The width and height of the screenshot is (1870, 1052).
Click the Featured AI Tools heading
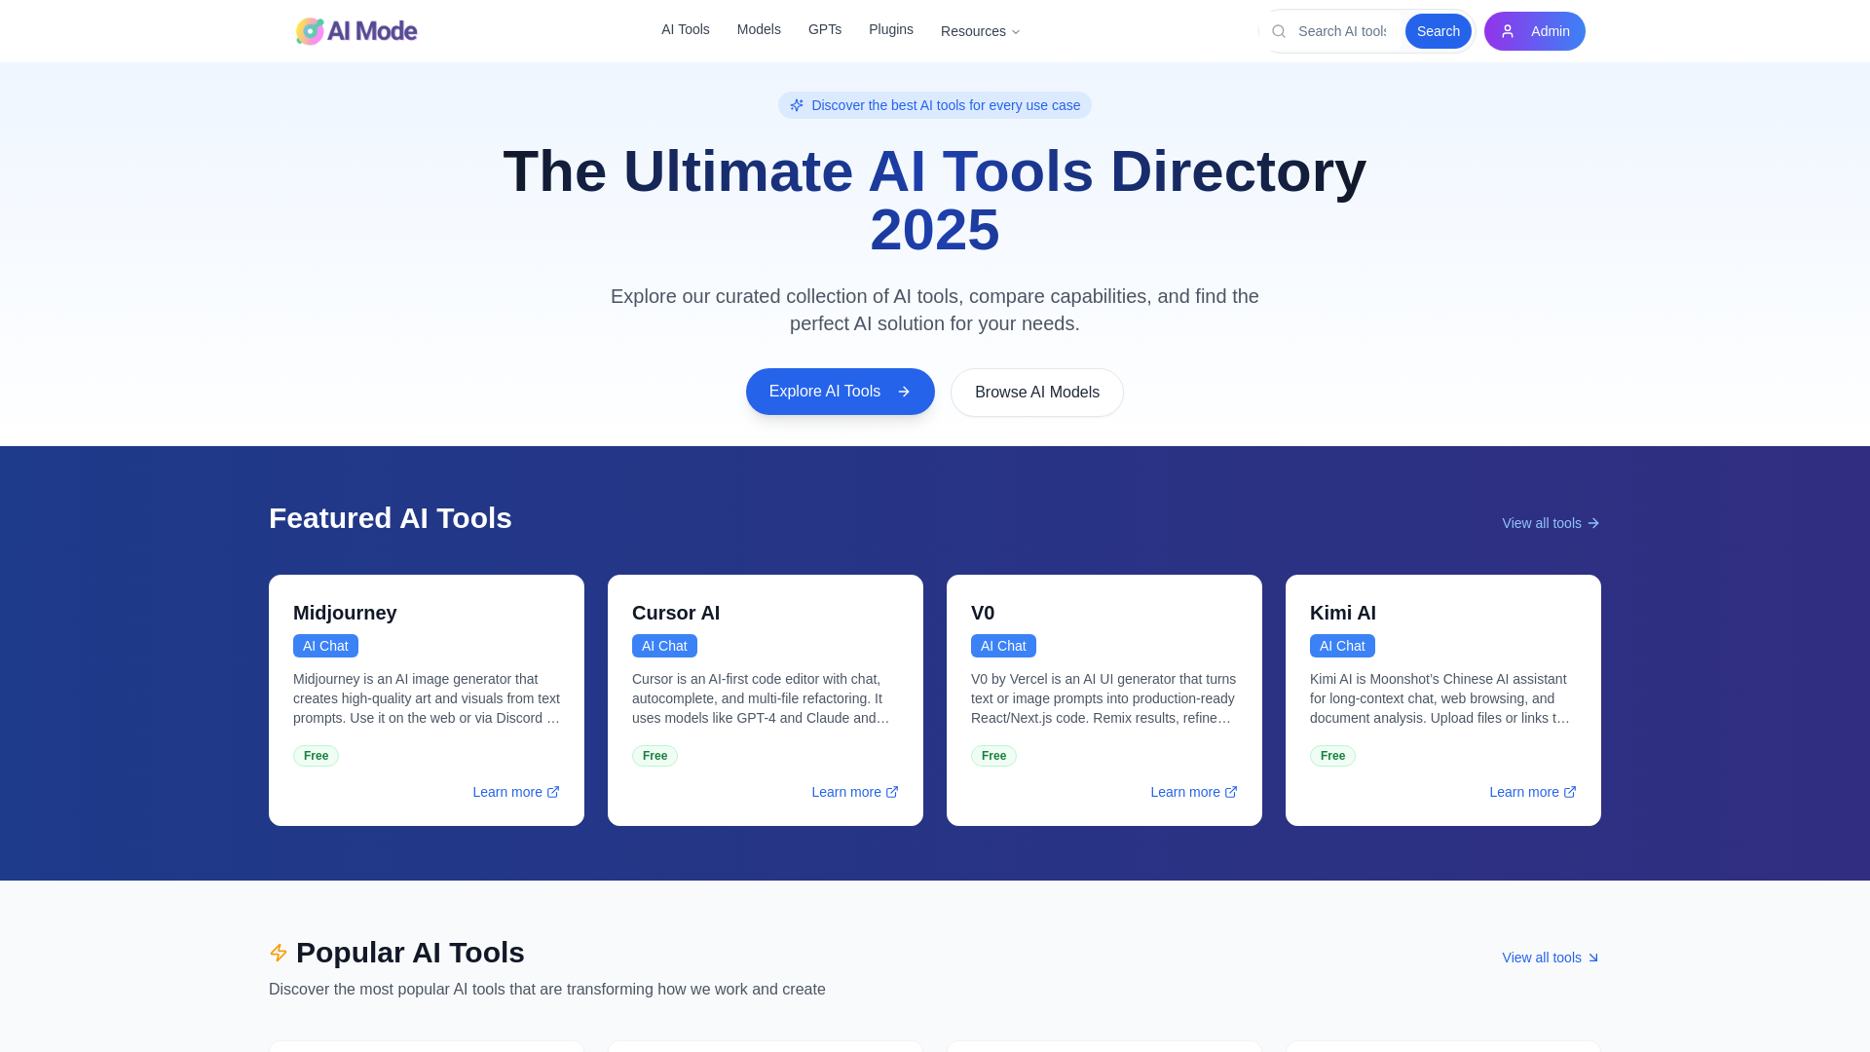tap(391, 518)
